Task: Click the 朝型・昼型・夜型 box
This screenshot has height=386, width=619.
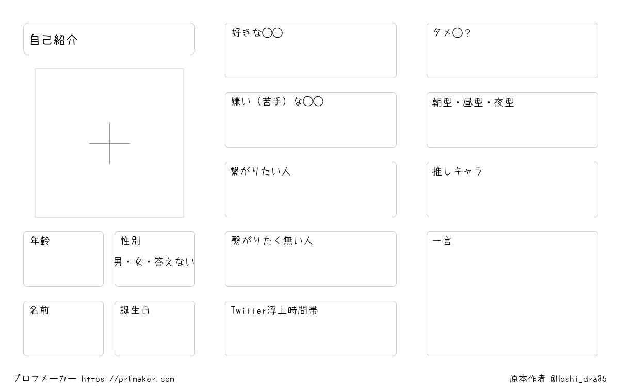Action: [512, 120]
